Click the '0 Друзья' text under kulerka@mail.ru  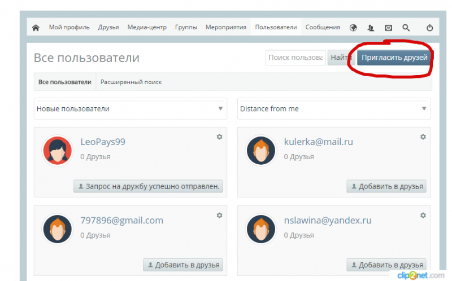pos(299,157)
